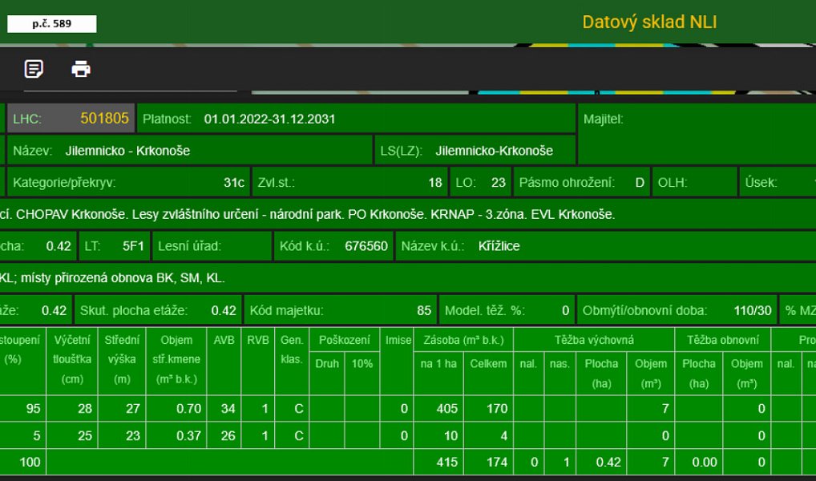Click Skut. plocha etáže value 0.42
This screenshot has width=816, height=481.
pos(224,311)
